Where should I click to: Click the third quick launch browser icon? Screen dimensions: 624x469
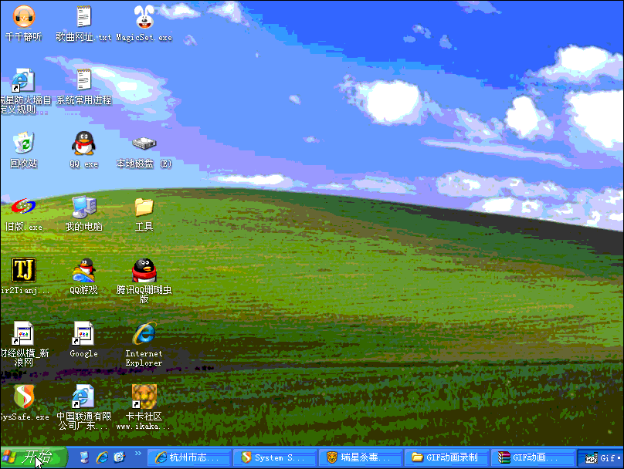(120, 457)
